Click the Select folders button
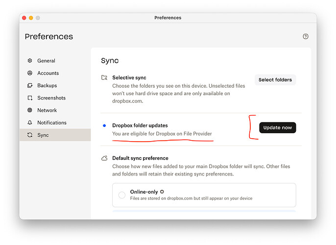This screenshot has height=245, width=336. click(x=275, y=80)
